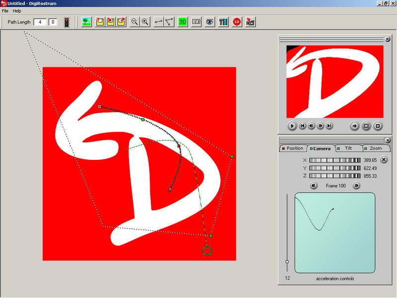397x298 pixels.
Task: Switch to the Tilt tab
Action: click(x=348, y=148)
